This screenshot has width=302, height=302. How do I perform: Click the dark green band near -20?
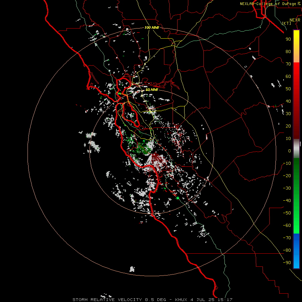(x=296, y=173)
